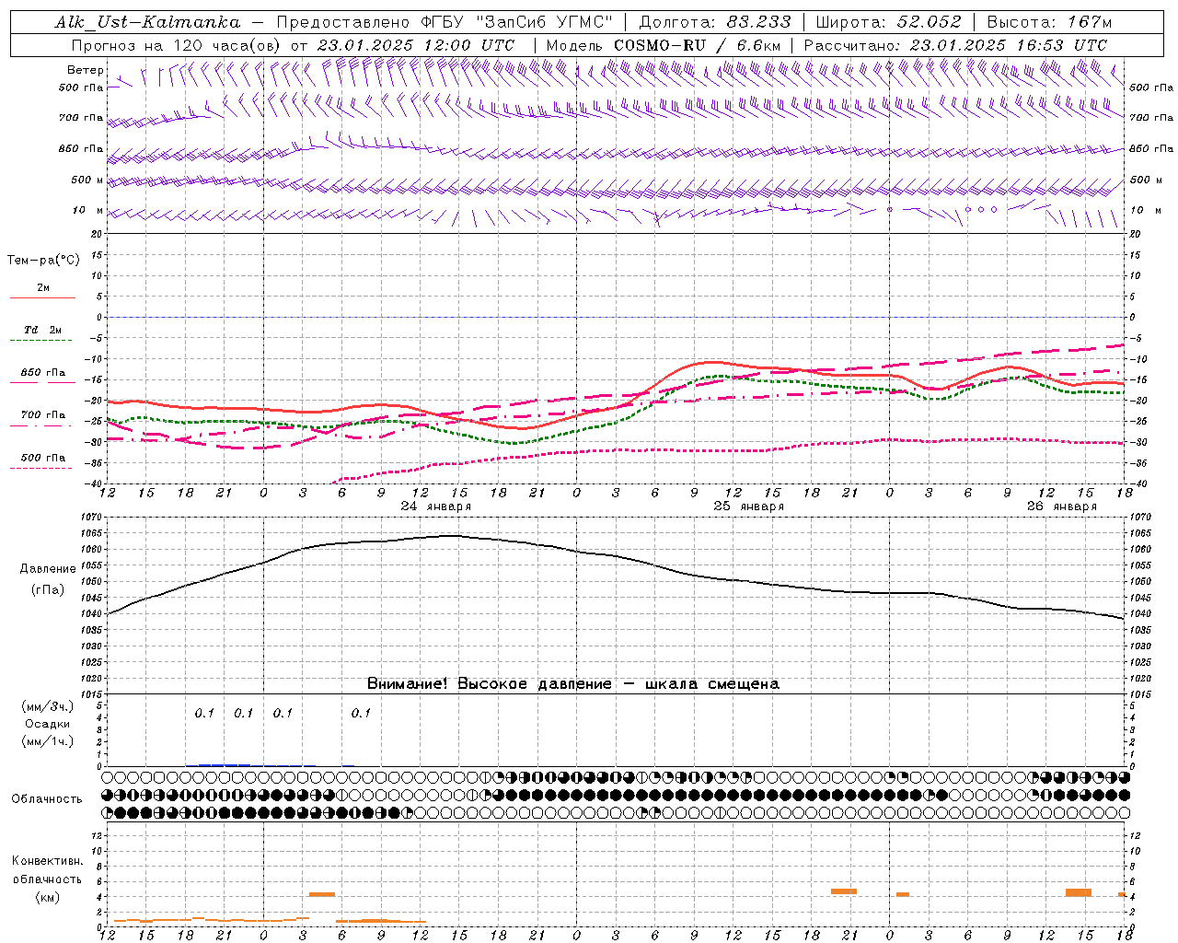Click the Осадки precipitation label
The height and width of the screenshot is (943, 1178).
coord(48,724)
